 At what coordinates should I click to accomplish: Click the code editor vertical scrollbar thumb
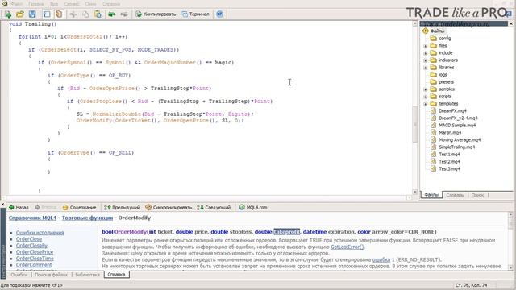(x=414, y=124)
